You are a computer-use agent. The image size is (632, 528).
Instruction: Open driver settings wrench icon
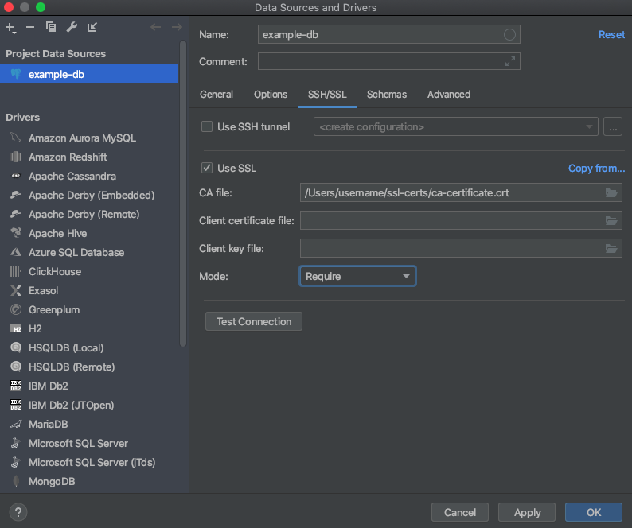pyautogui.click(x=72, y=27)
